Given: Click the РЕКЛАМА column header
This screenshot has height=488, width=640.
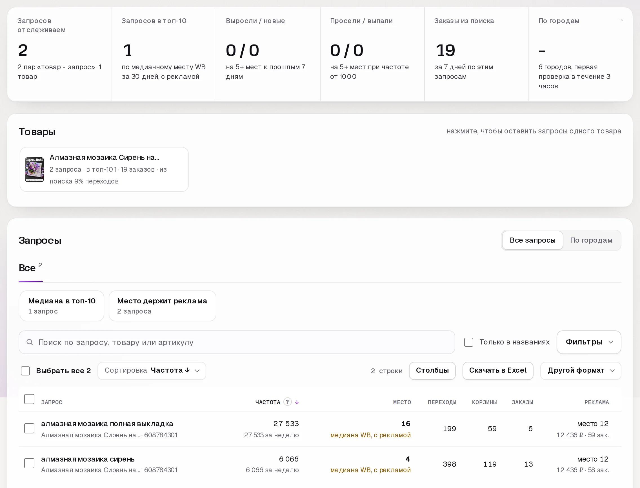Looking at the screenshot, I should 596,402.
